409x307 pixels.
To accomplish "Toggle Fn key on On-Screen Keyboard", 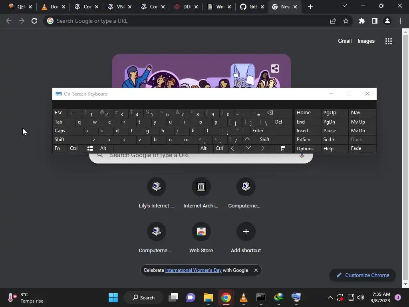I will pyautogui.click(x=60, y=149).
